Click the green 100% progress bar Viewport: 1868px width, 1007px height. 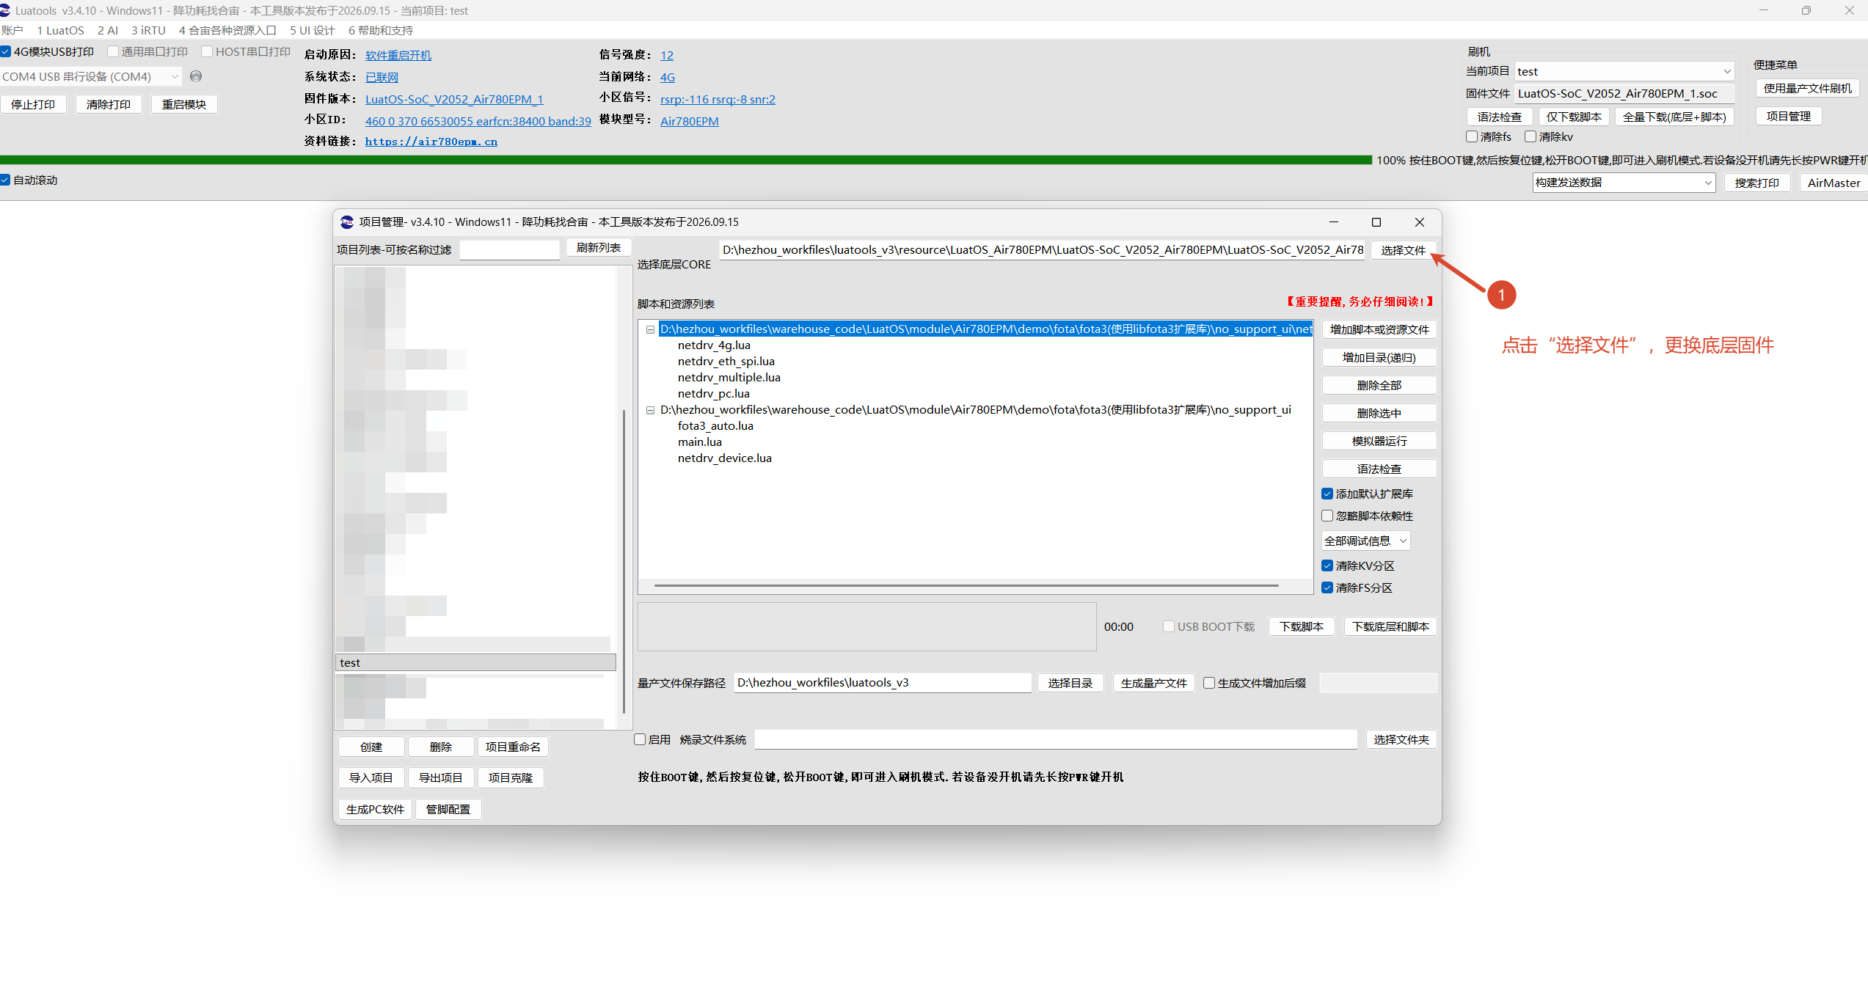click(686, 160)
